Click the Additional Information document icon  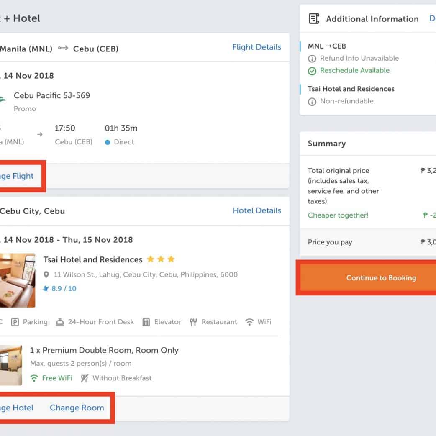coord(314,19)
